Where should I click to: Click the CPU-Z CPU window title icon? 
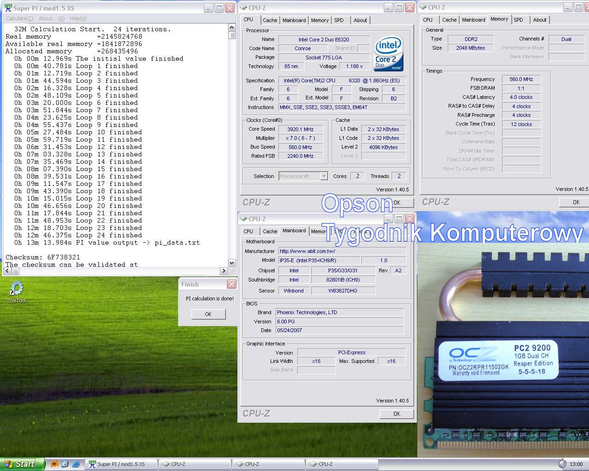(243, 8)
